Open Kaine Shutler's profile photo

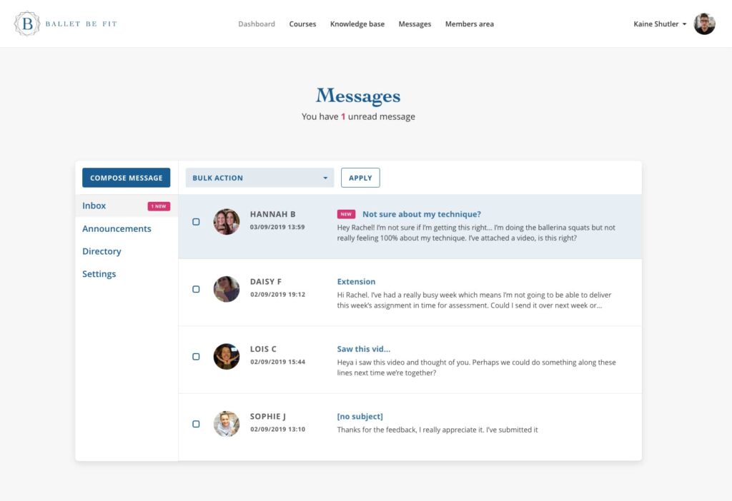coord(704,24)
